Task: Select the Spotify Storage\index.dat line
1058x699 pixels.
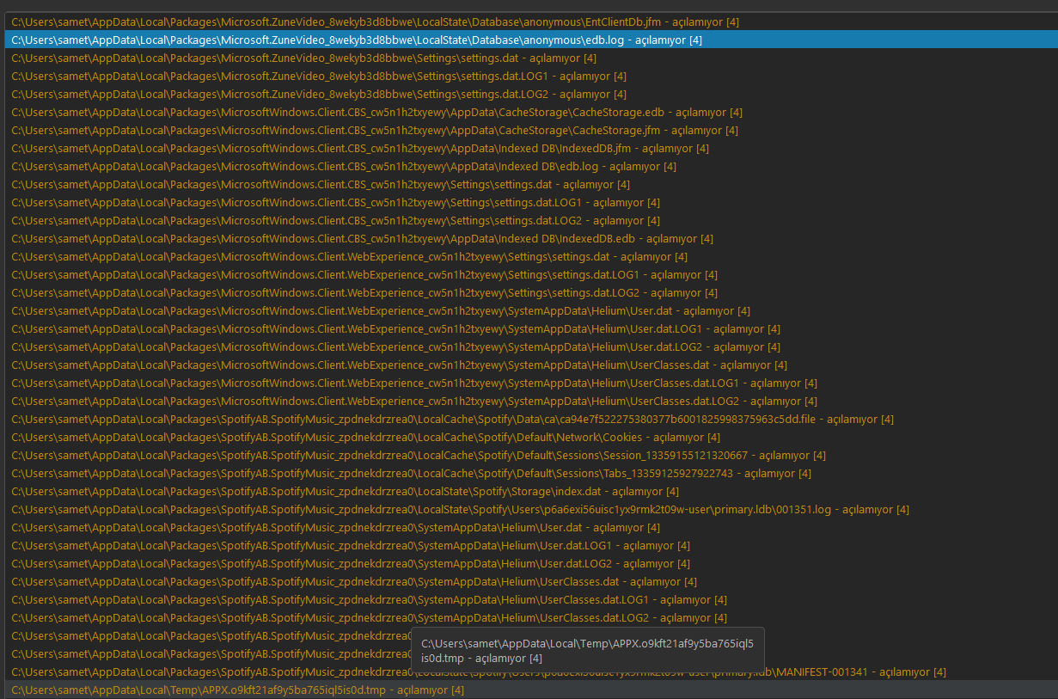Action: click(530, 491)
